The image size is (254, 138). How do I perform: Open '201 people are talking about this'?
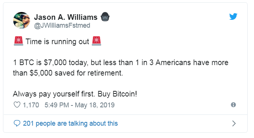pos(70,123)
